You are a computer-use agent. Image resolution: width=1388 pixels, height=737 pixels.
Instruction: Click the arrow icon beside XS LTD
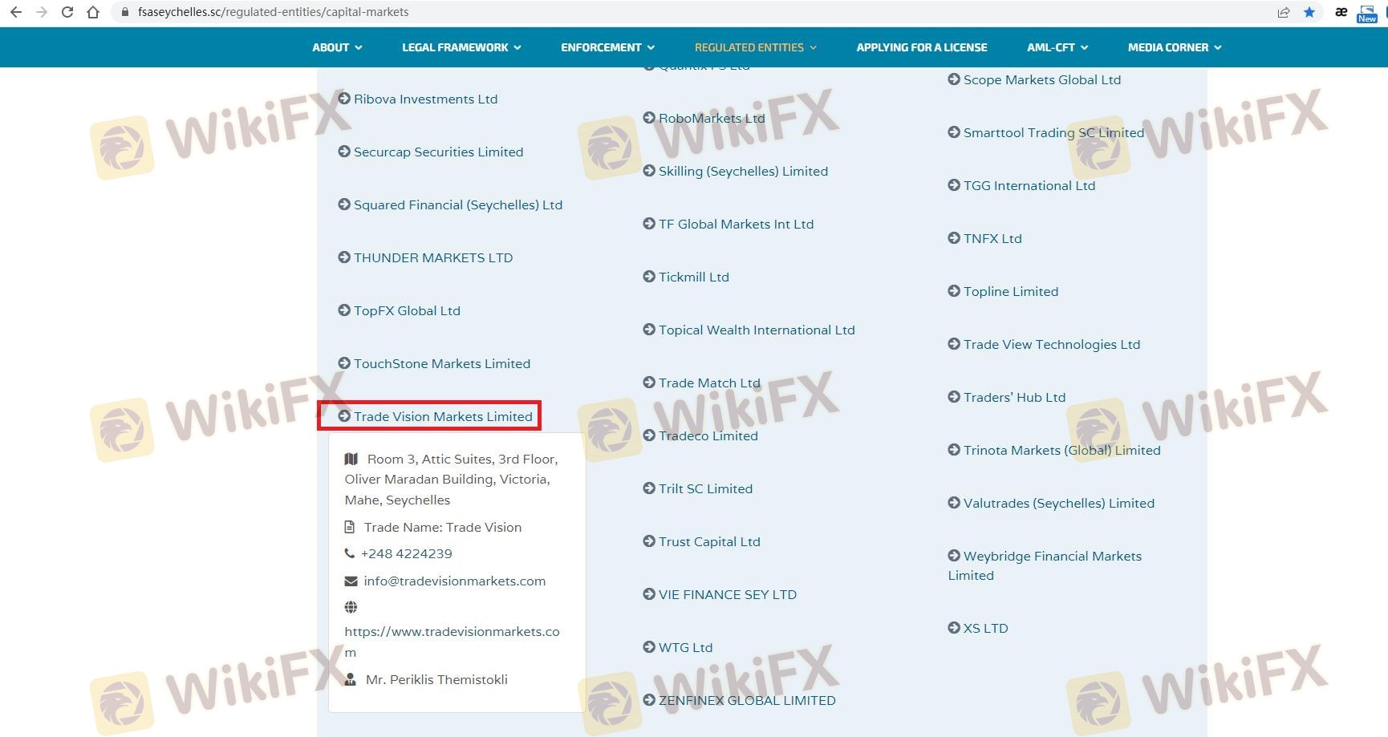pos(954,628)
